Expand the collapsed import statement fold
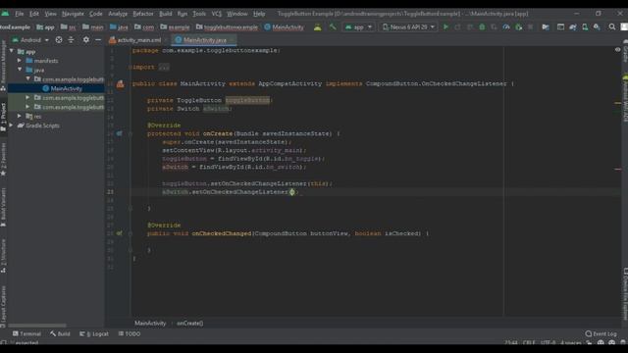This screenshot has width=628, height=353. tap(164, 68)
